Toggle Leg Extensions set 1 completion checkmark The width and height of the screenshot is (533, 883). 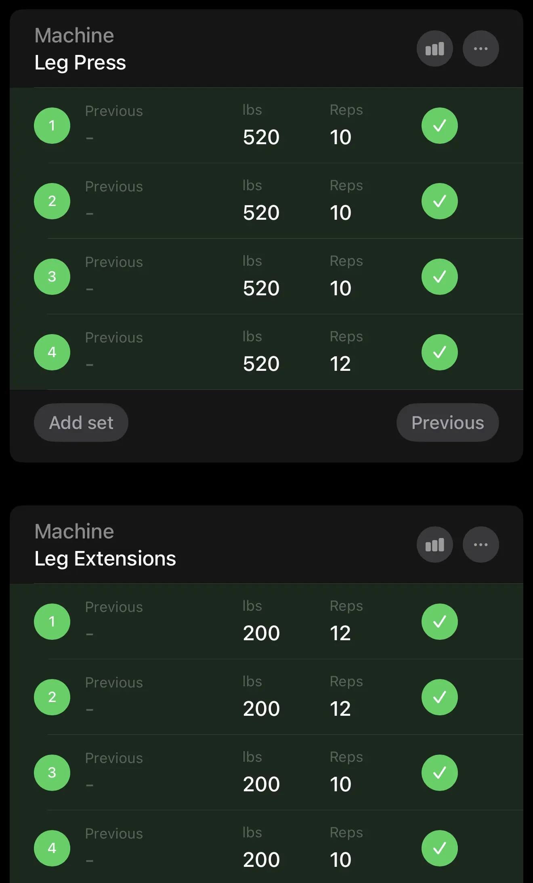[439, 622]
